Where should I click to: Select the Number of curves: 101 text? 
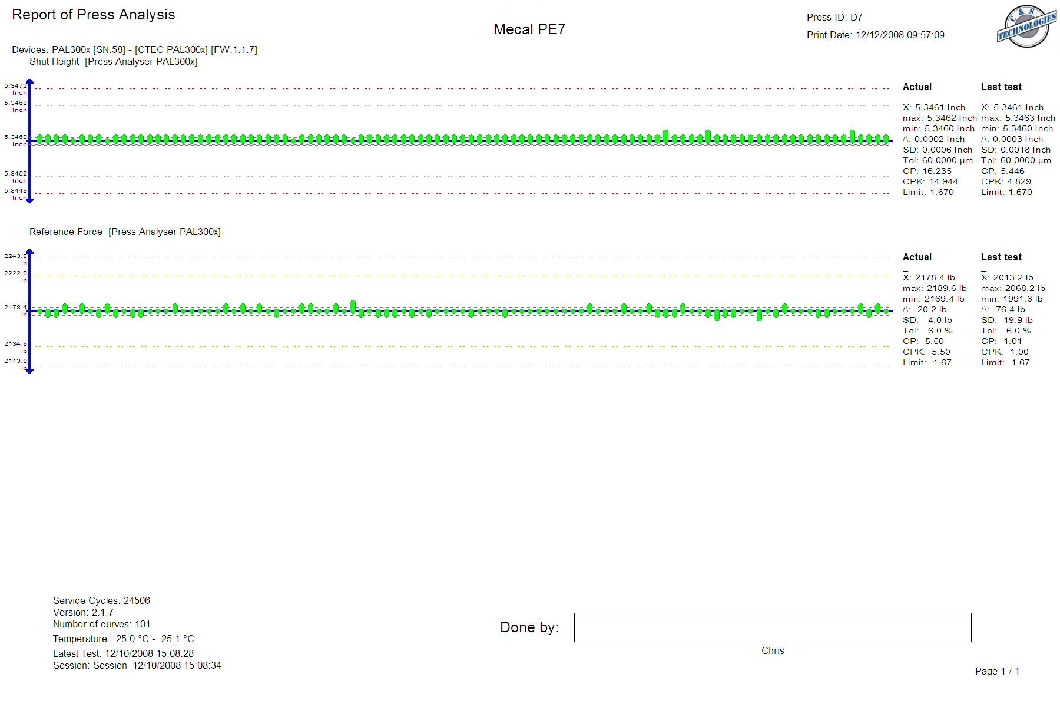[101, 625]
